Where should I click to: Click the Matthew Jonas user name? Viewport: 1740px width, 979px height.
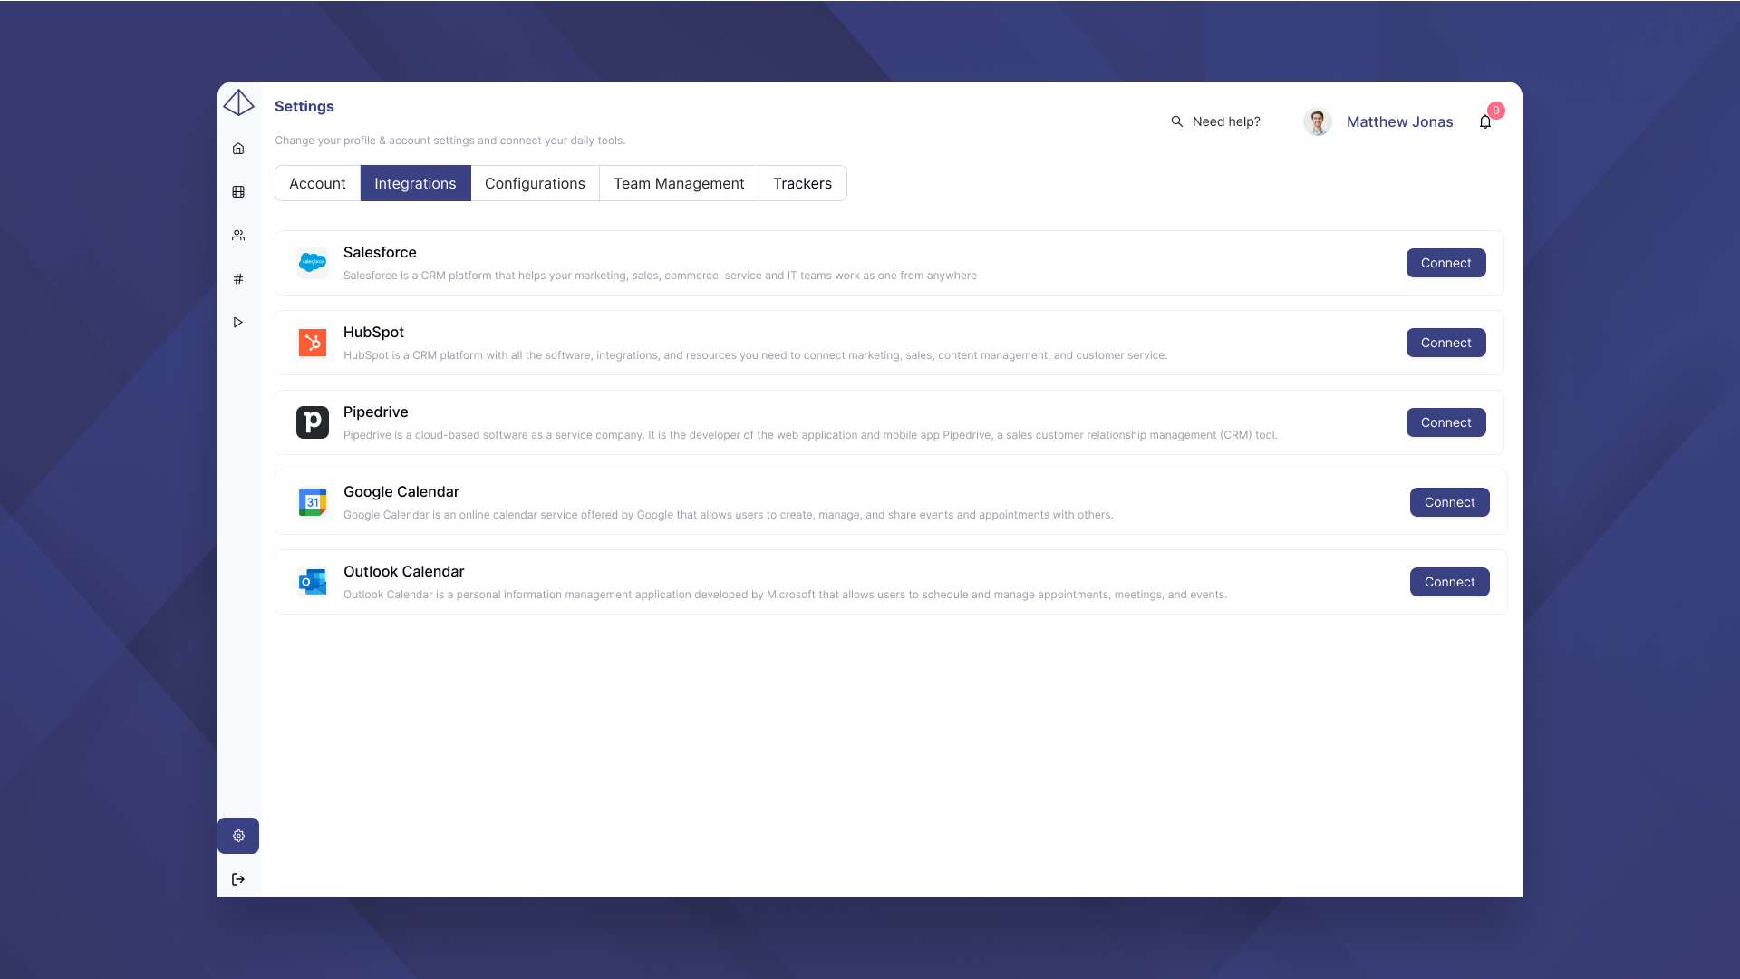click(x=1399, y=121)
